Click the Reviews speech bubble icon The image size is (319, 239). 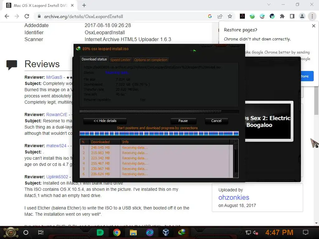[12, 65]
